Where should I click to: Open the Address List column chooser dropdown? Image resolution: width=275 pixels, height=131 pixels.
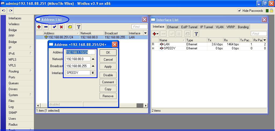(x=145, y=33)
